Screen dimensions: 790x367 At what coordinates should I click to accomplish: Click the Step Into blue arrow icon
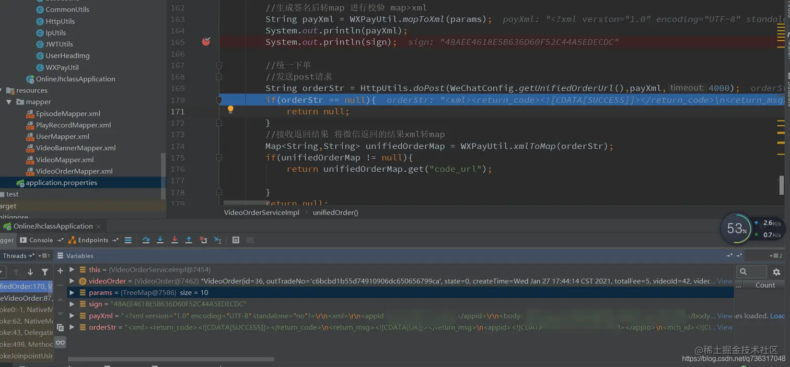point(160,240)
